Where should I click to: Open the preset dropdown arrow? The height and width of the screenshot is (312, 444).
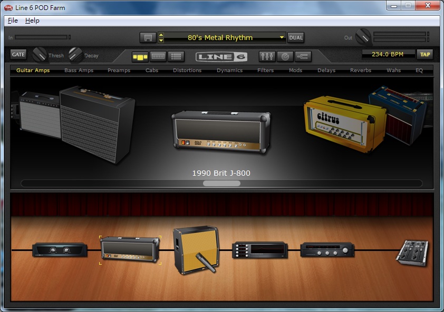[282, 37]
